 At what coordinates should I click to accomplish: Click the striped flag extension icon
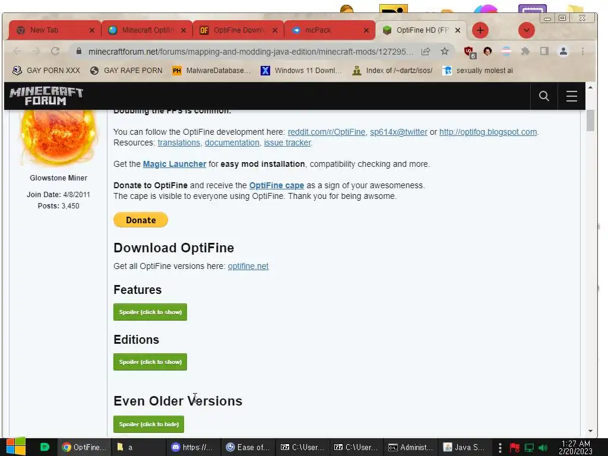(x=506, y=51)
